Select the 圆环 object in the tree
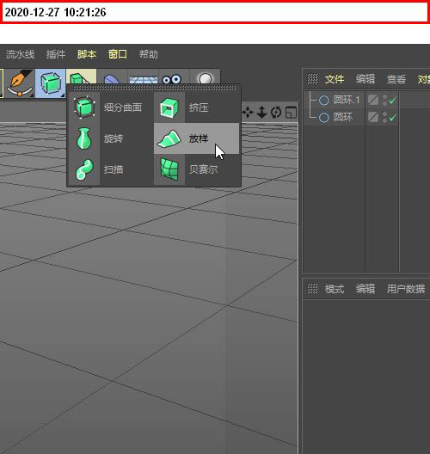Screen dimensions: 430x454 (x=343, y=117)
